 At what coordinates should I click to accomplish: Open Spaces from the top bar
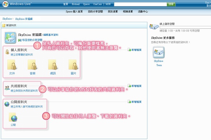point(87,4)
